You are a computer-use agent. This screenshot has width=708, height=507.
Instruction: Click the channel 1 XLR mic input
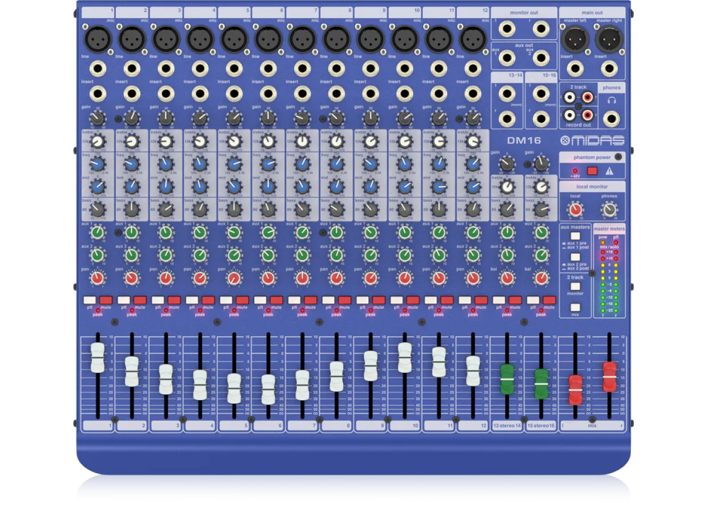point(98,39)
